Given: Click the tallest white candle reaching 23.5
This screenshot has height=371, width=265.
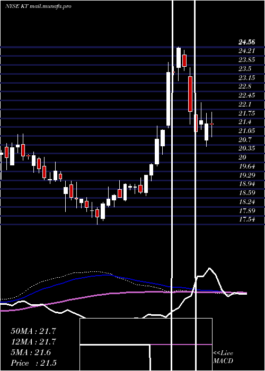Looking at the screenshot, I should tap(168, 99).
